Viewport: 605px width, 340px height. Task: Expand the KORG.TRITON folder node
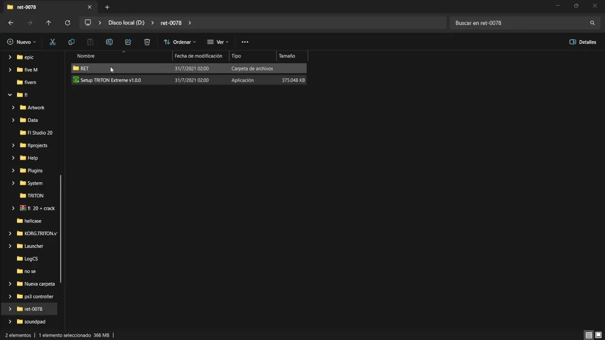pyautogui.click(x=10, y=233)
